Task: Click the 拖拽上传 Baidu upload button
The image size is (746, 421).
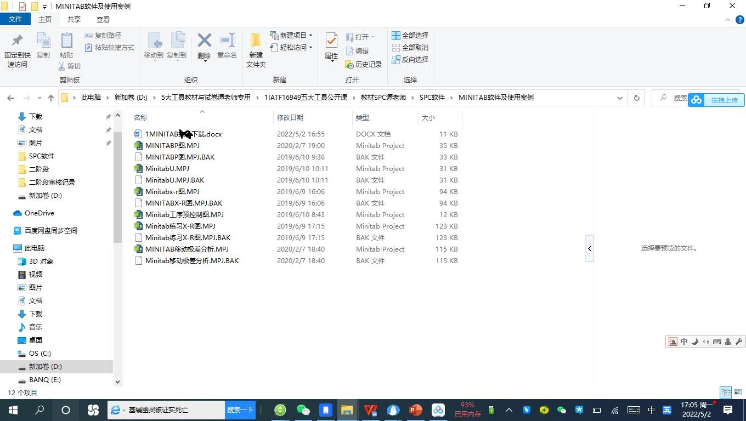Action: pos(716,100)
